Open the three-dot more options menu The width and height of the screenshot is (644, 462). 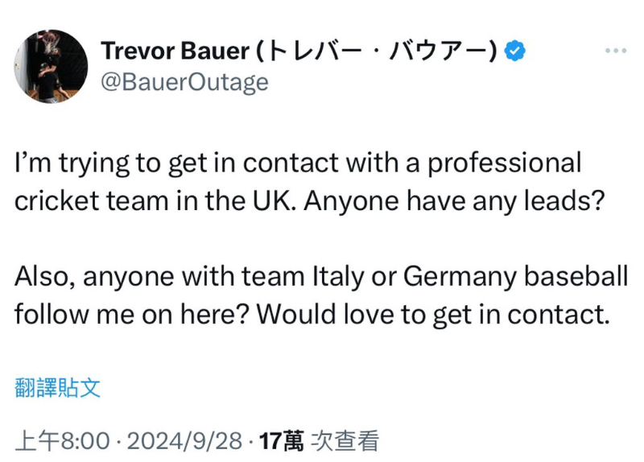pyautogui.click(x=616, y=50)
